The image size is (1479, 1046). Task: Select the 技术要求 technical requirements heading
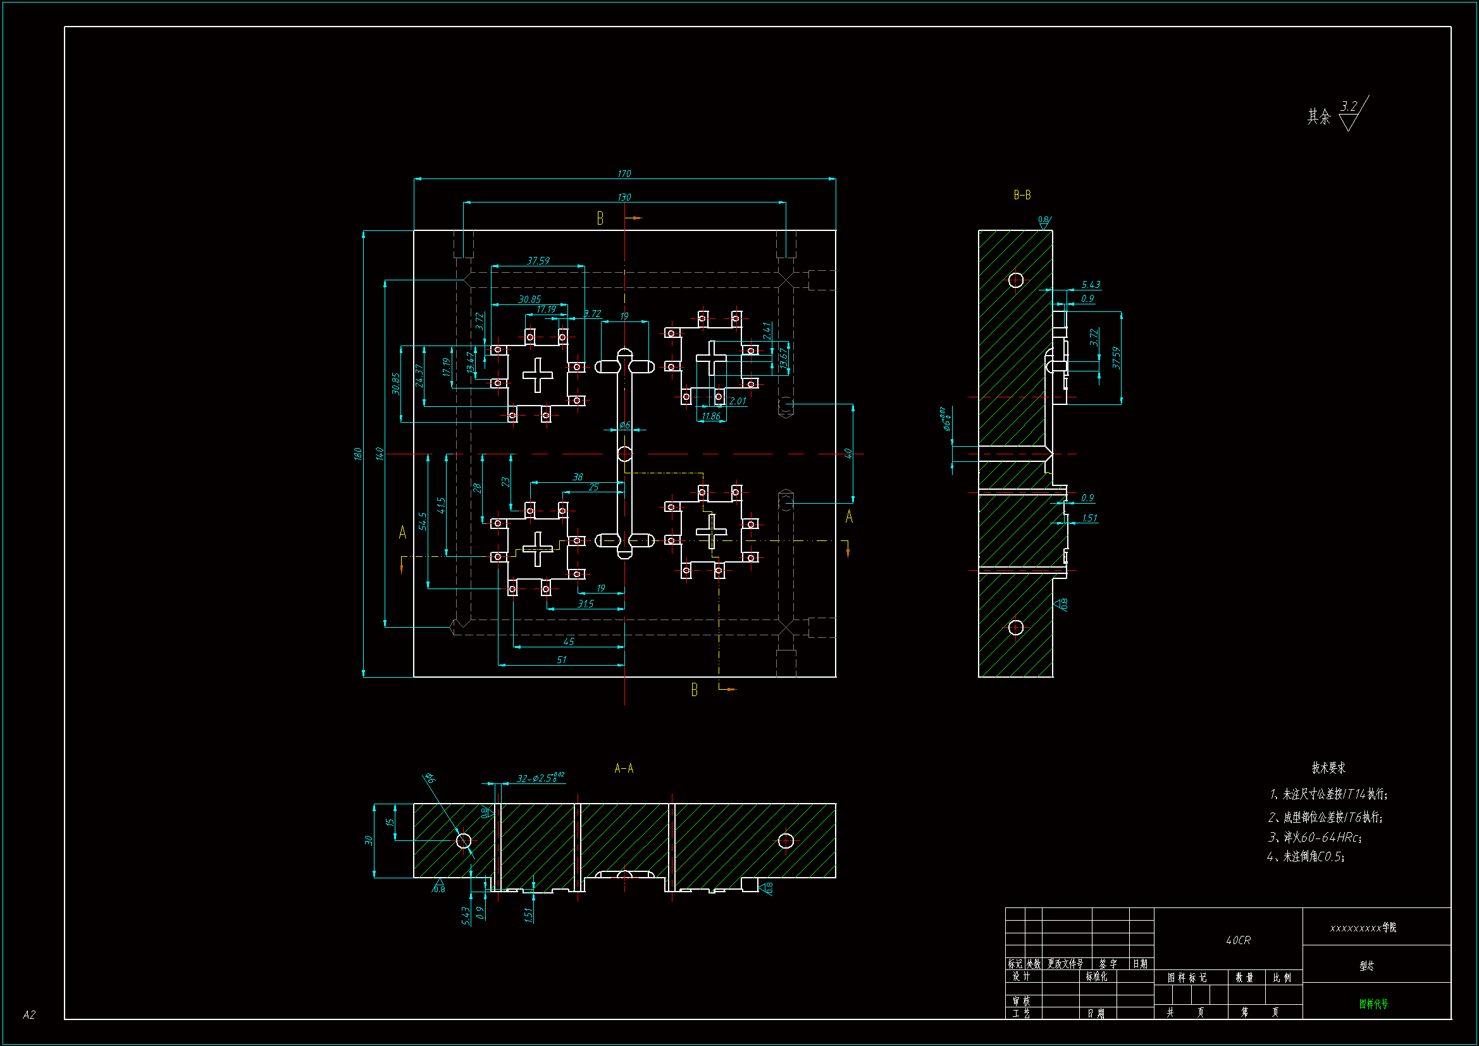pos(1328,768)
